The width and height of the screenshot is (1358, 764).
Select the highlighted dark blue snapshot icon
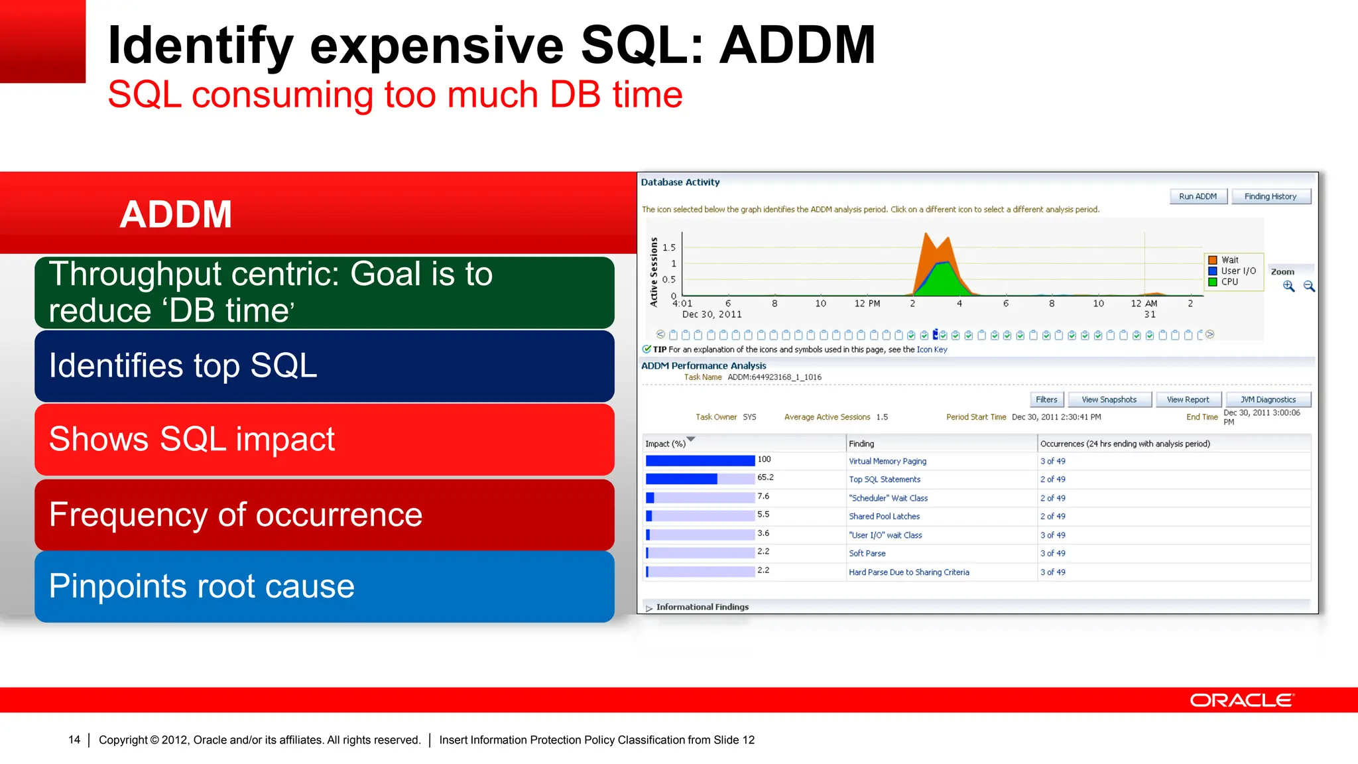[935, 334]
